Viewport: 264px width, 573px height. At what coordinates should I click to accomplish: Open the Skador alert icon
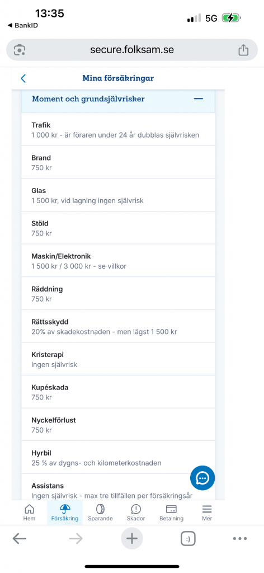(x=136, y=513)
